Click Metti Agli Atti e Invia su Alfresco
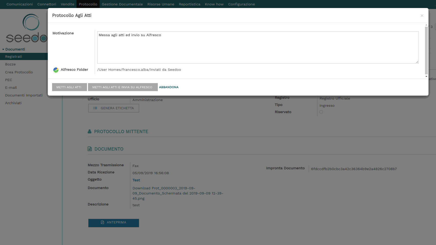The width and height of the screenshot is (436, 245). point(123,87)
